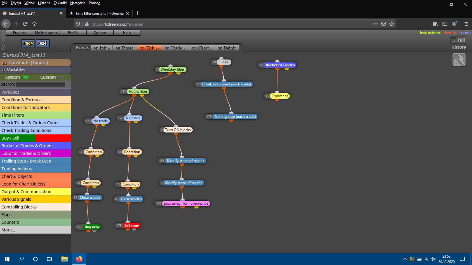The height and width of the screenshot is (265, 472).
Task: Click the tracking protection shield icon
Action: [x=78, y=24]
